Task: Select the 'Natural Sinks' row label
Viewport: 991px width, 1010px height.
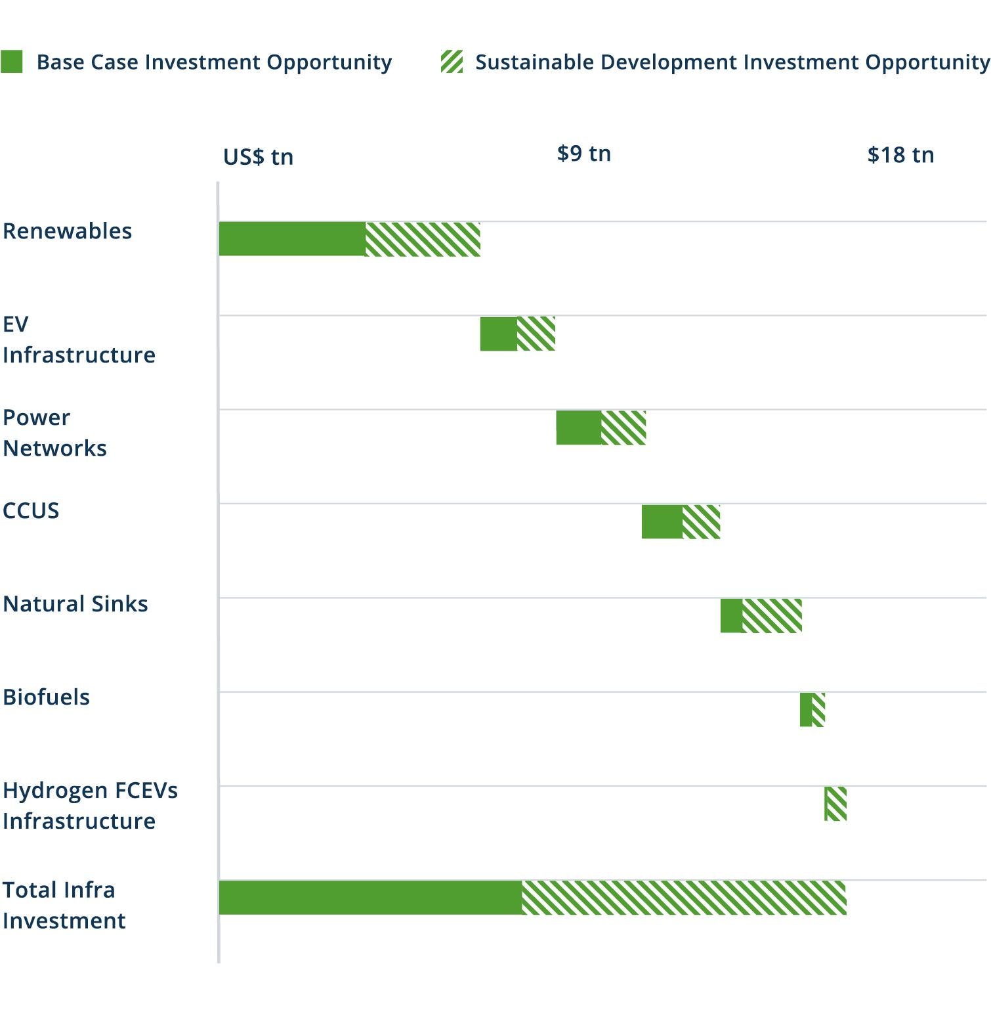Action: click(x=75, y=604)
